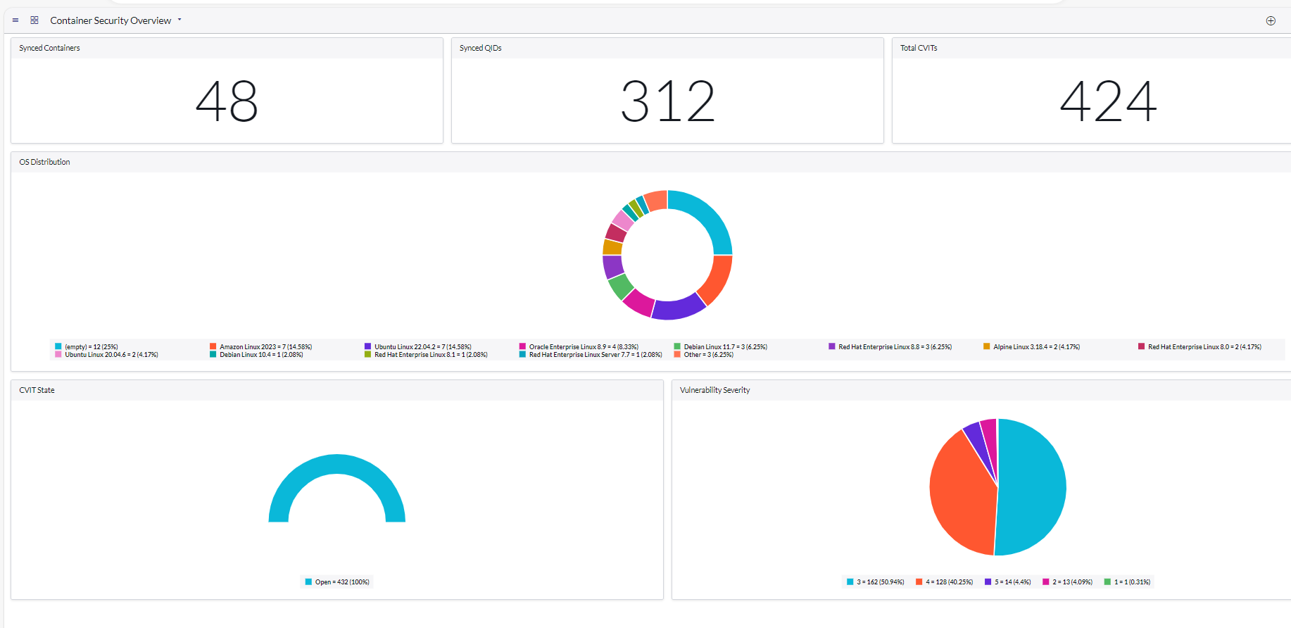Click the dashboard grid icon
The image size is (1291, 628).
point(34,20)
